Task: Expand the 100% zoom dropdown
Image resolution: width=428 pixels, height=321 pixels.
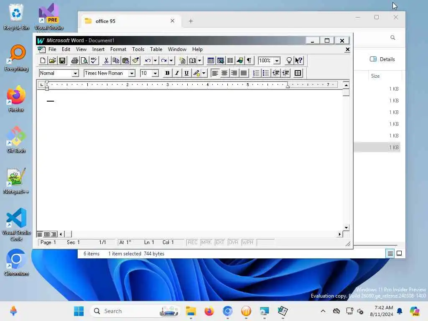Action: coord(277,61)
